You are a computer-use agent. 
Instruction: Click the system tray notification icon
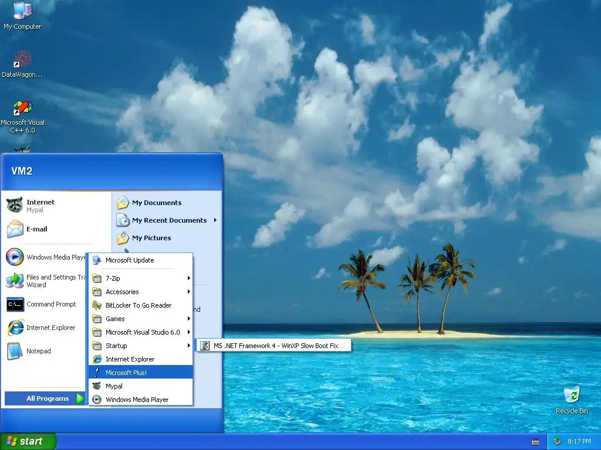click(x=558, y=441)
